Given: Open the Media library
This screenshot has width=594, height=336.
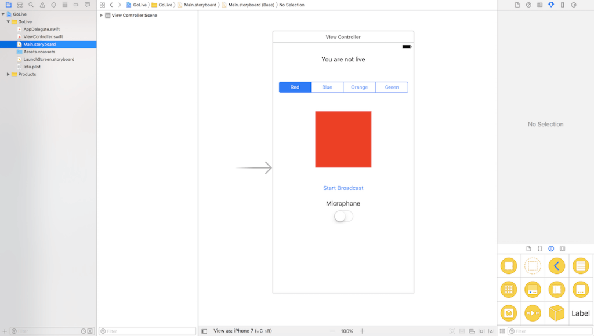Looking at the screenshot, I should point(563,249).
